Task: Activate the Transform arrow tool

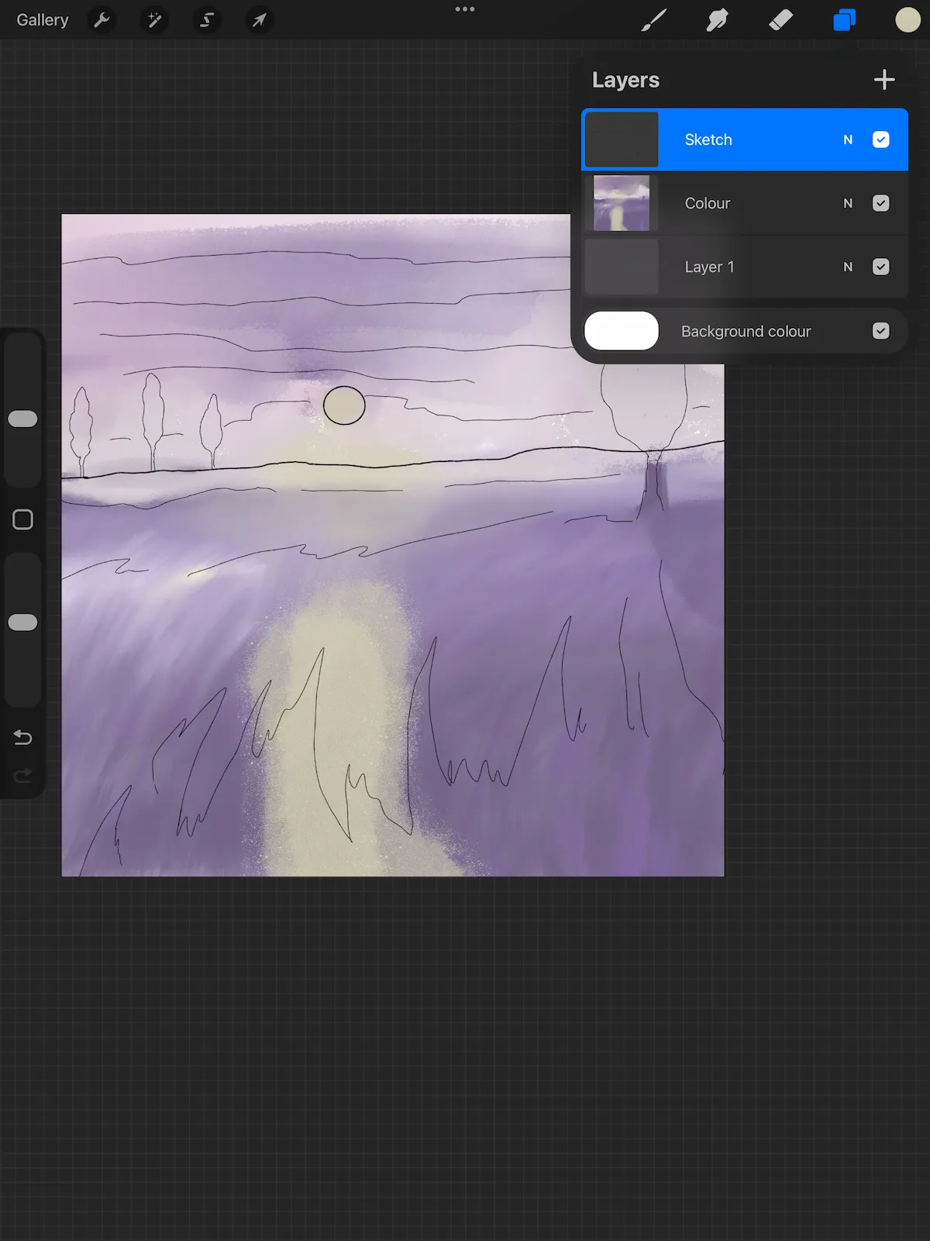Action: pos(259,20)
